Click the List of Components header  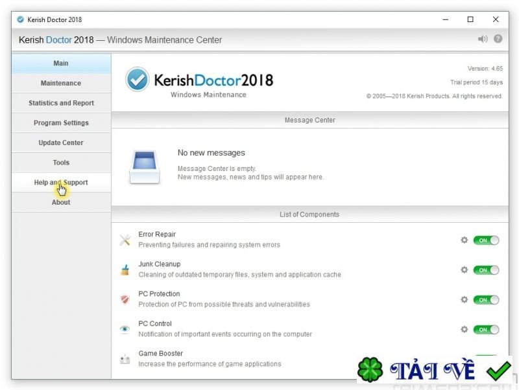tap(310, 214)
